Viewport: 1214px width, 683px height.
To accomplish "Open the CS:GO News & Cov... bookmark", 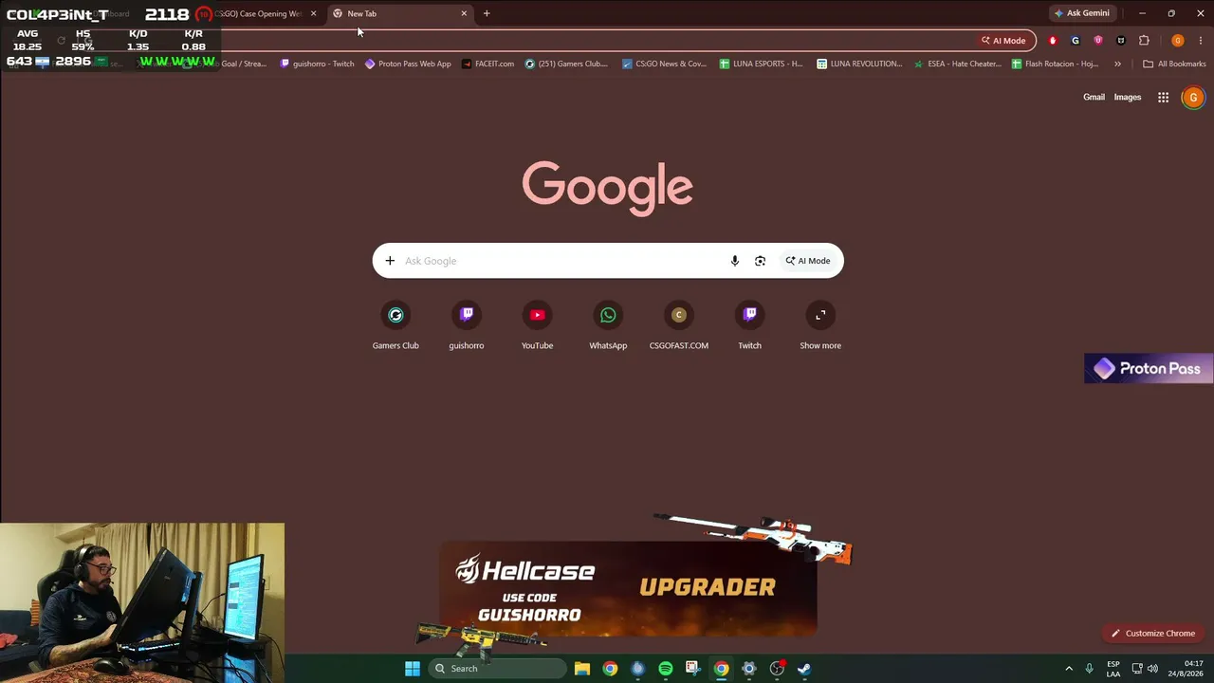I will coord(664,64).
